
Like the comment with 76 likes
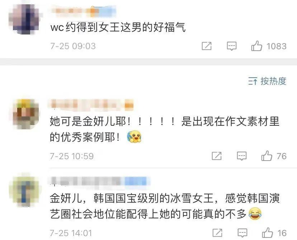pyautogui.click(x=267, y=156)
